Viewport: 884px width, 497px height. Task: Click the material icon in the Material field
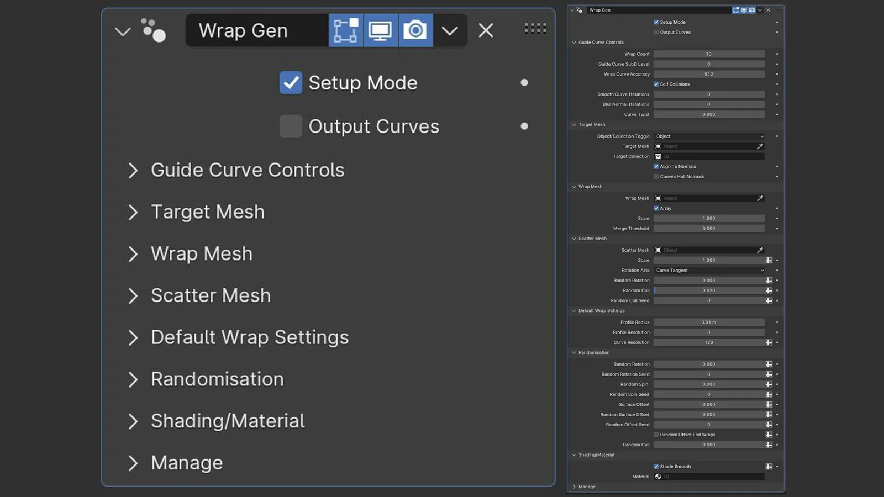point(658,476)
